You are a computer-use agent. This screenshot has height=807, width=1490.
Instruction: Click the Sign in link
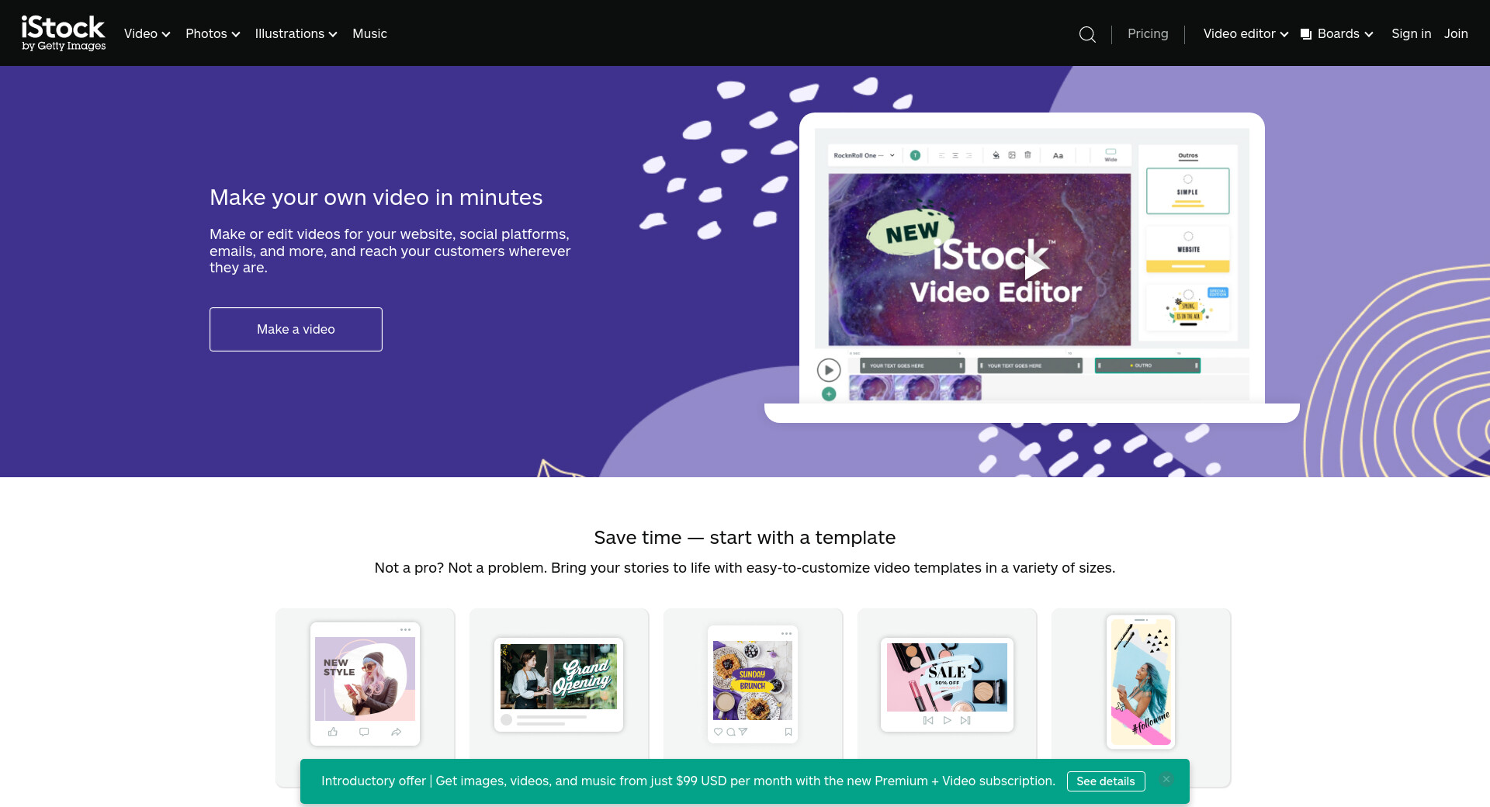coord(1411,34)
